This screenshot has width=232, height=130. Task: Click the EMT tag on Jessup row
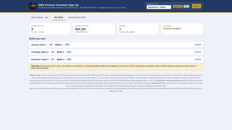(67, 45)
